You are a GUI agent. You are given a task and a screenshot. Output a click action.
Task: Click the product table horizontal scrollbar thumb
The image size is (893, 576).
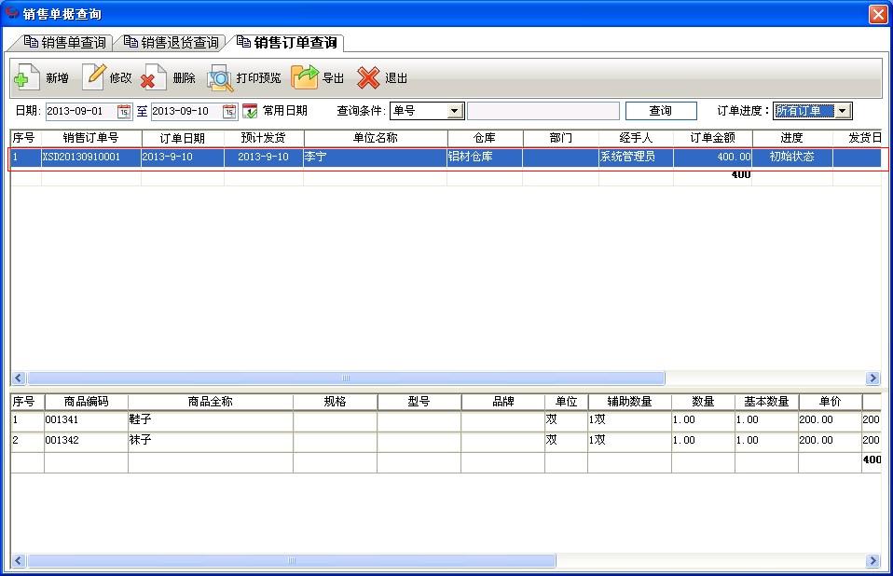tap(292, 561)
